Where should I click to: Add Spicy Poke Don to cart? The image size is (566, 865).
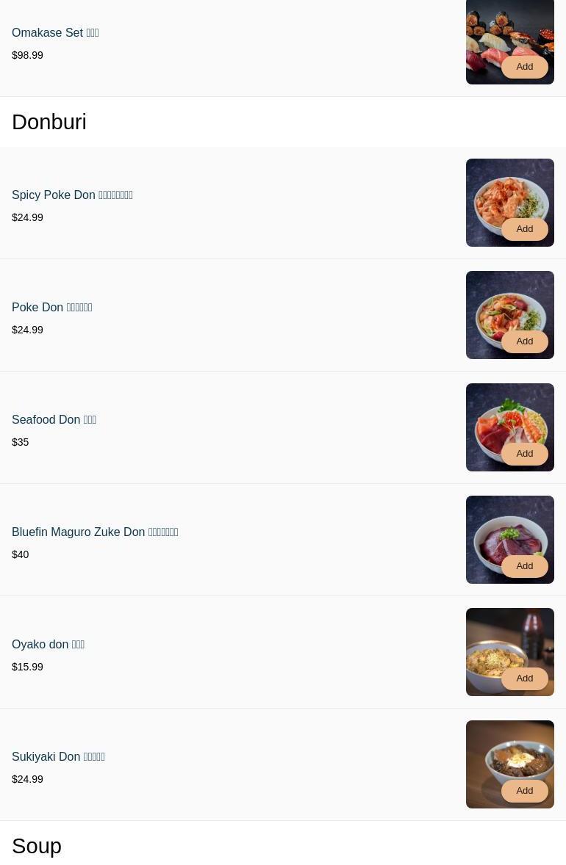(524, 229)
